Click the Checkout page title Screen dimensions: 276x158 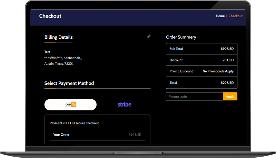pyautogui.click(x=50, y=16)
